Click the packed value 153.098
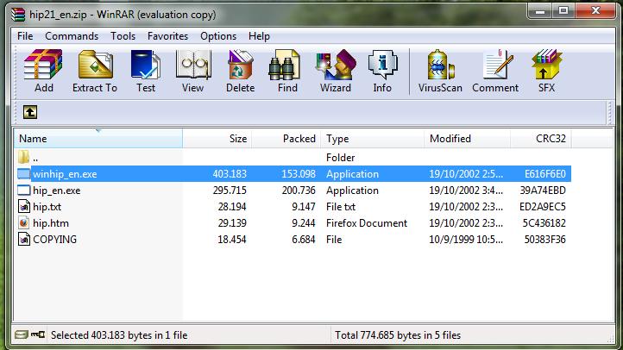623x350 pixels. point(299,174)
